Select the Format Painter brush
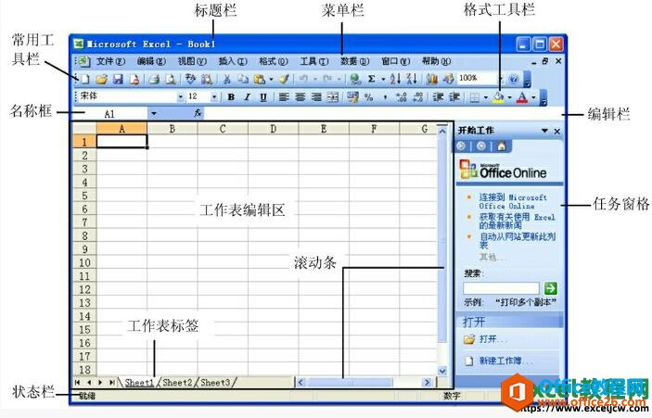Image resolution: width=652 pixels, height=418 pixels. (x=284, y=79)
